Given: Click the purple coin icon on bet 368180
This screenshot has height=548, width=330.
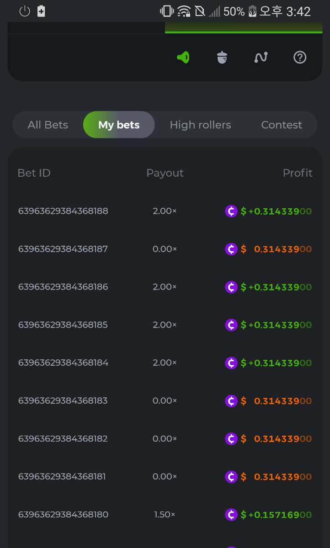Looking at the screenshot, I should pos(231,515).
